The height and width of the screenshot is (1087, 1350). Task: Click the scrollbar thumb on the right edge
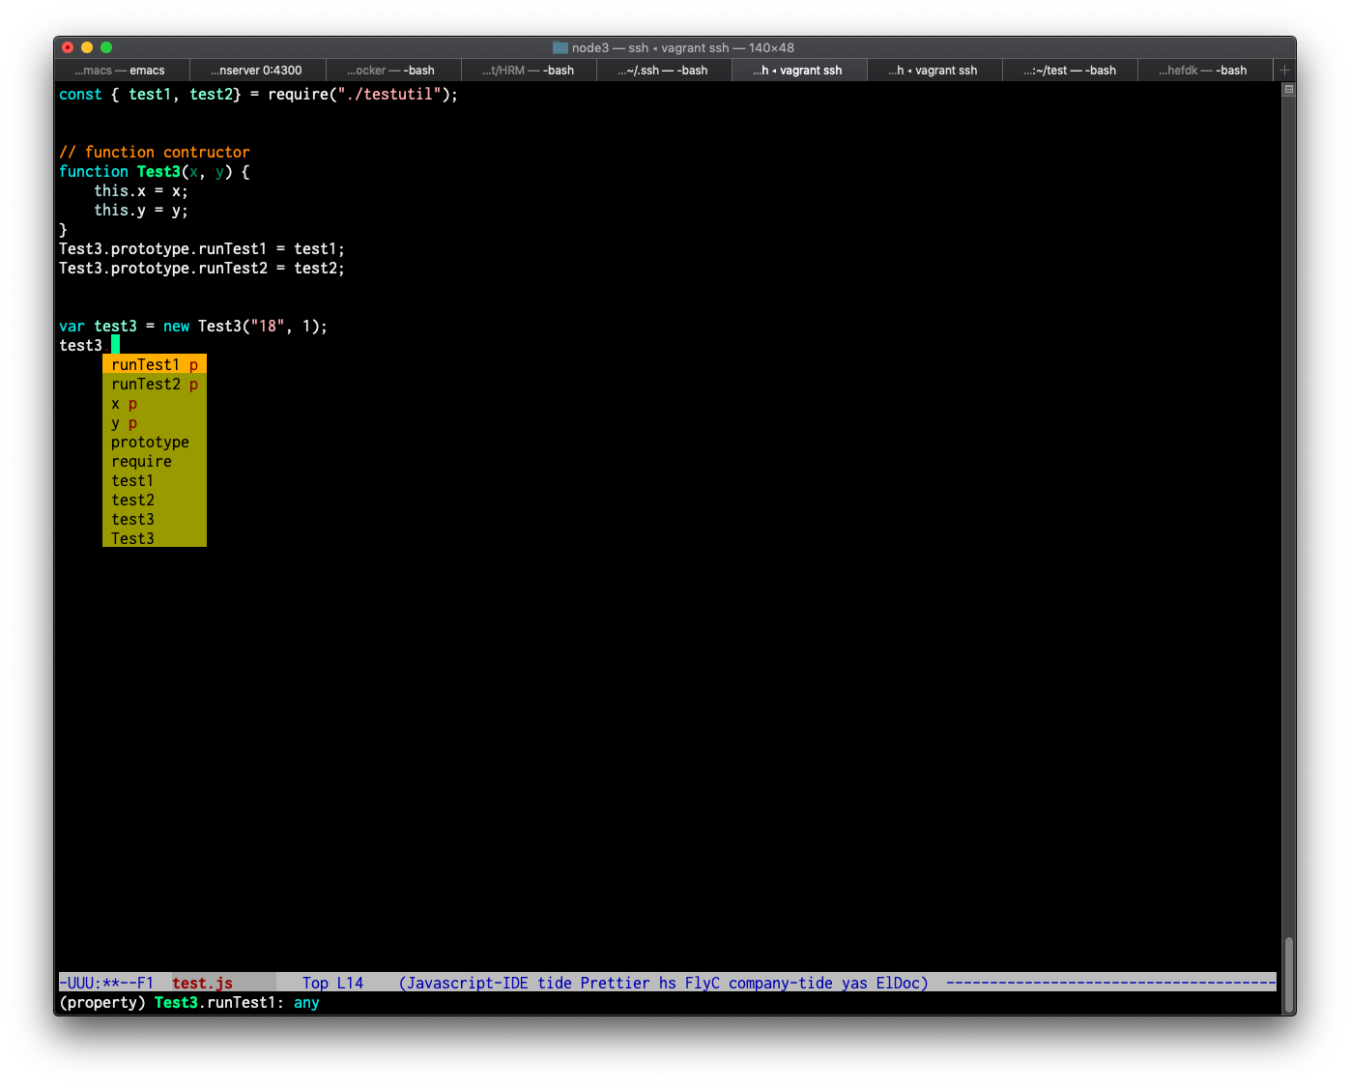[x=1288, y=957]
